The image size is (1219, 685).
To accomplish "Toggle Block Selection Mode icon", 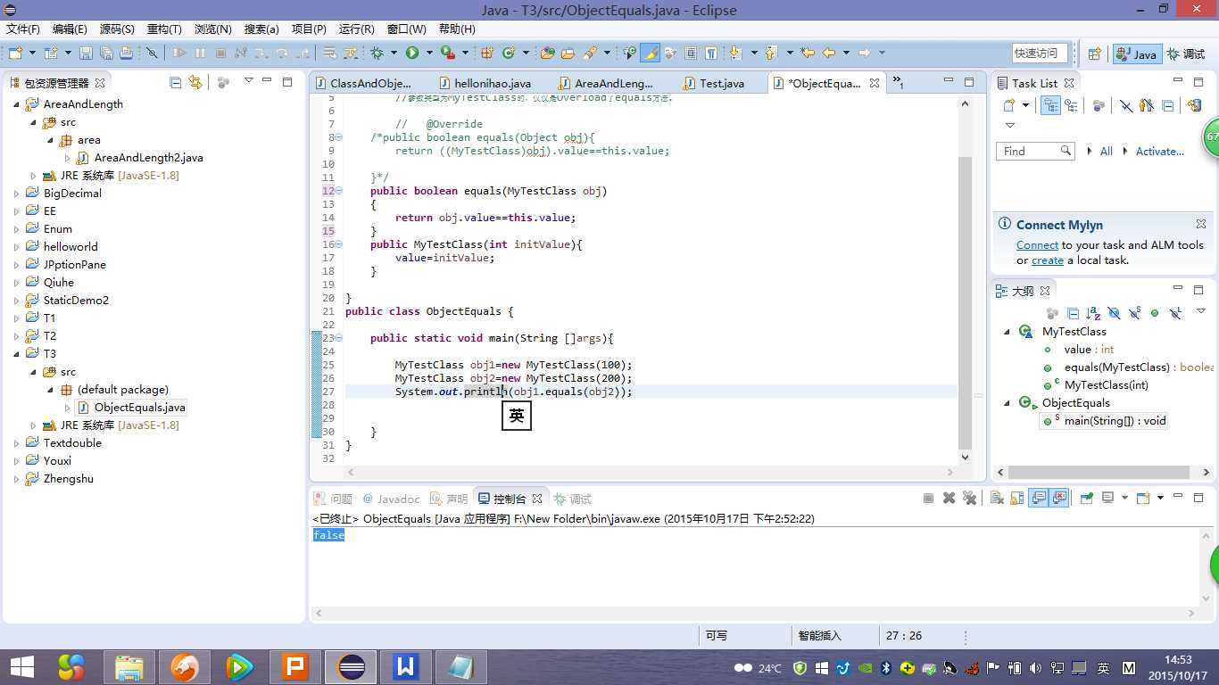I will [x=690, y=54].
